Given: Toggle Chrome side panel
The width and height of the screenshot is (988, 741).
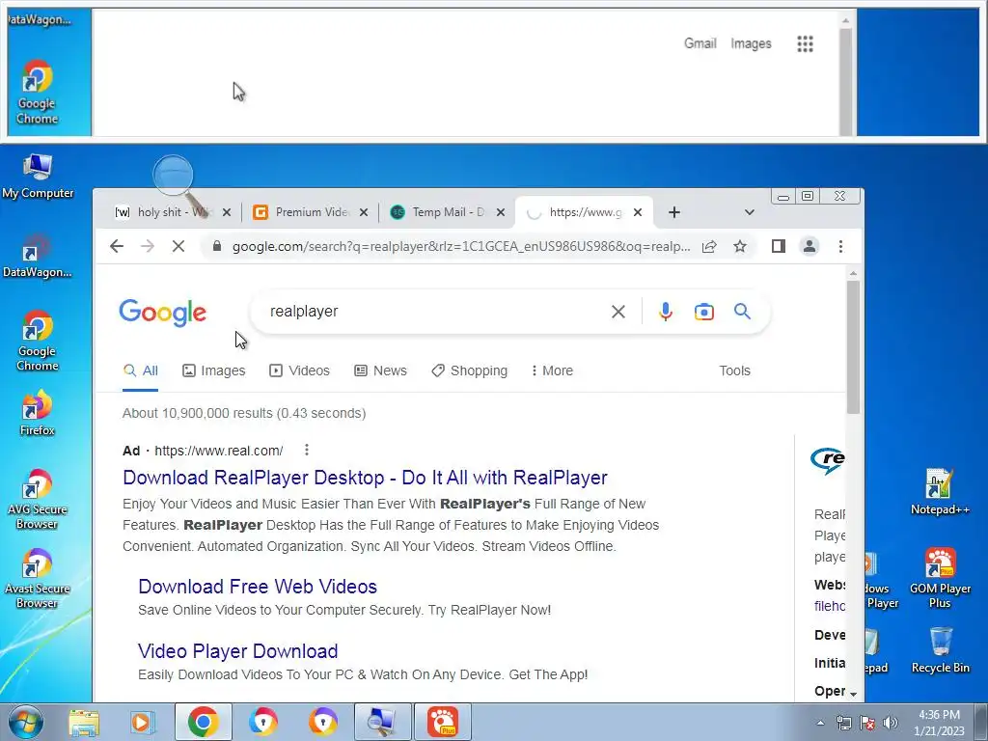Looking at the screenshot, I should pos(779,246).
